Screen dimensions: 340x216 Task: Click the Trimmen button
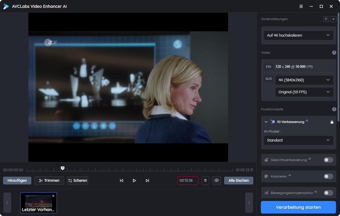(49, 180)
